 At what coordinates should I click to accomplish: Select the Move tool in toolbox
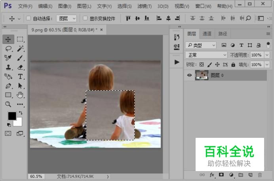click(x=8, y=39)
